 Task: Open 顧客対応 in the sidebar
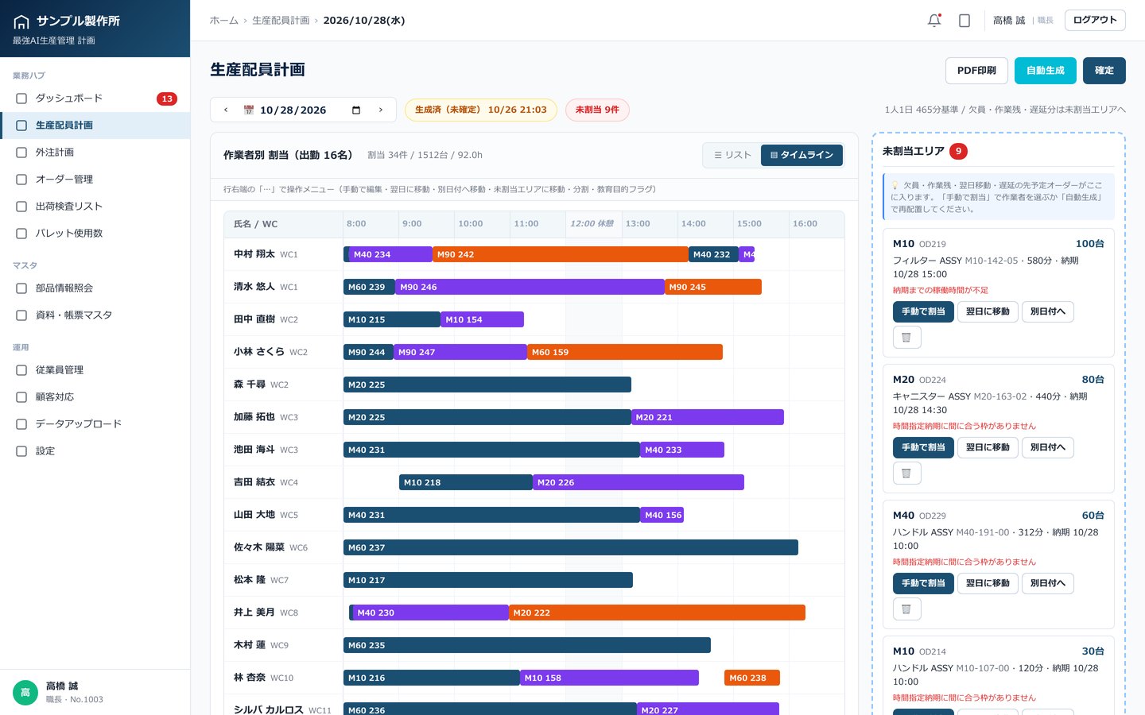95,397
